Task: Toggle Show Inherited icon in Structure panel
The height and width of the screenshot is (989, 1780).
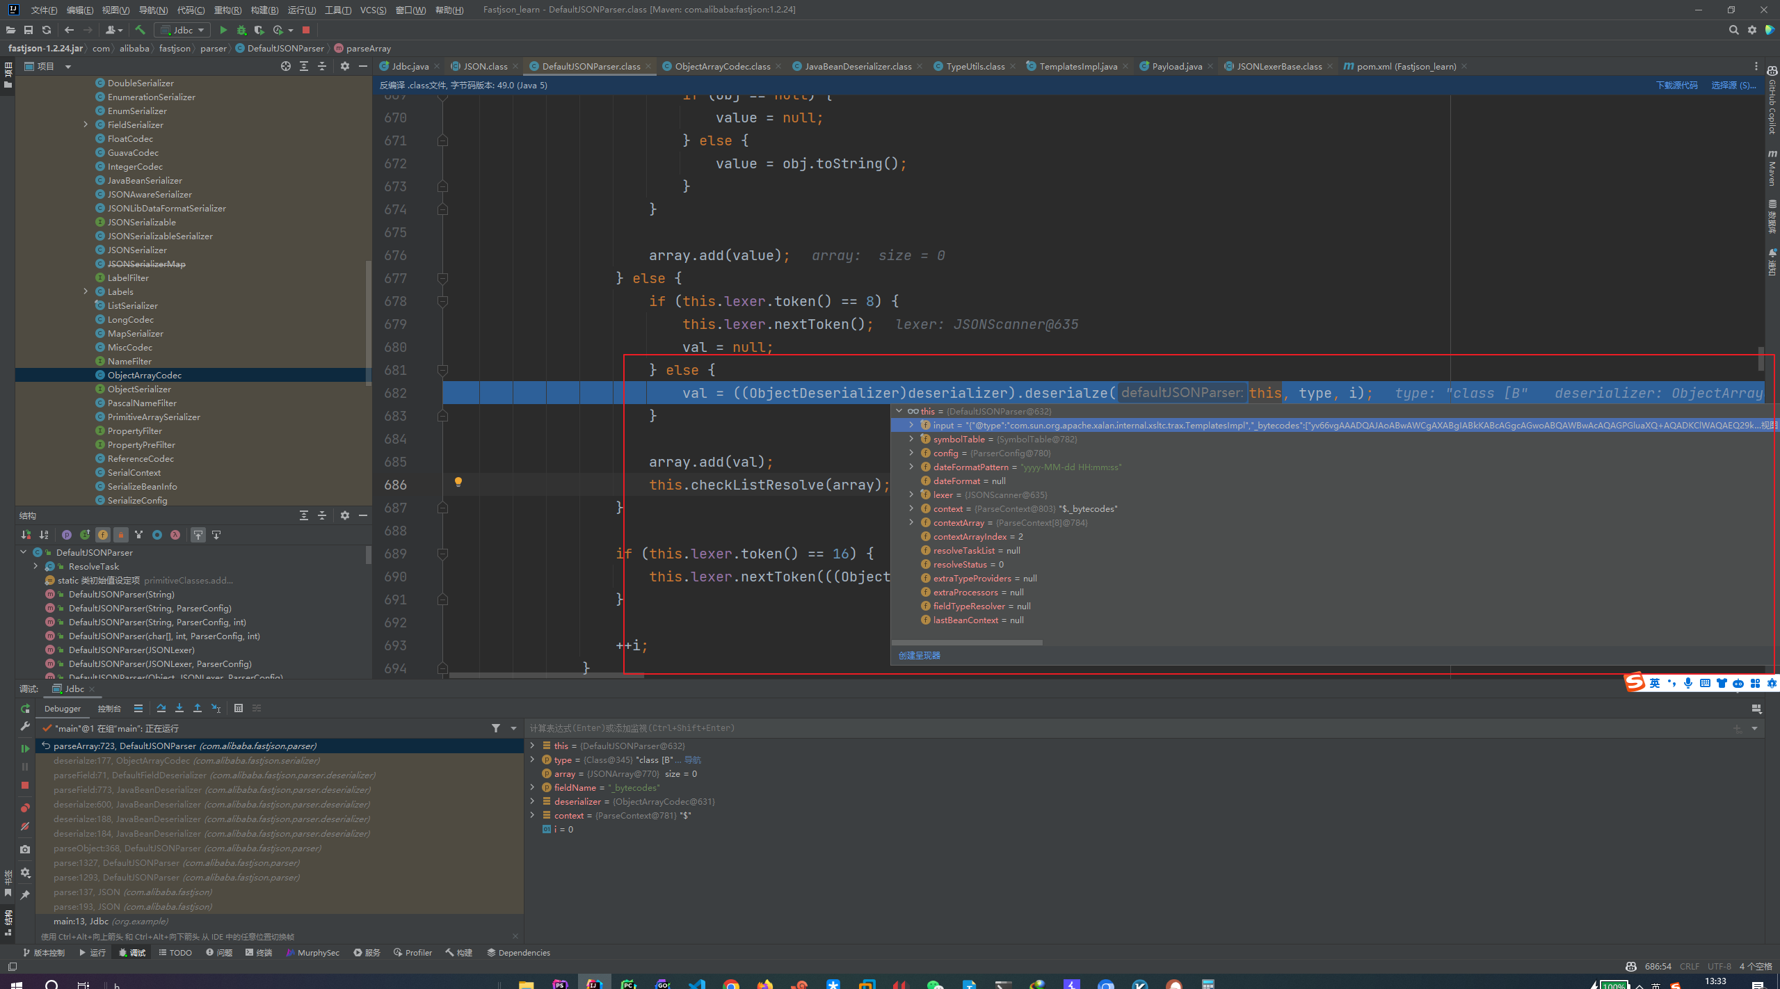Action: click(x=85, y=535)
